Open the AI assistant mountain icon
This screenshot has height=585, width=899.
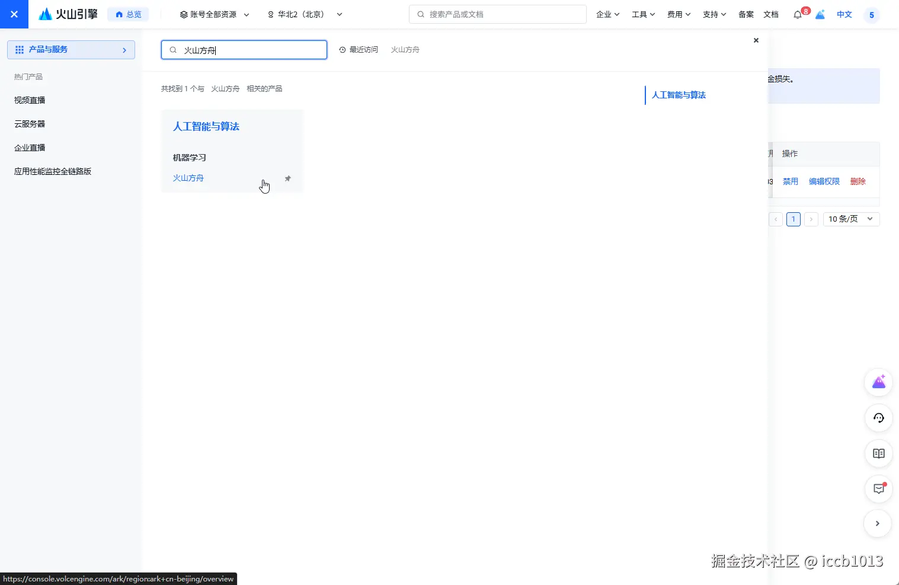click(878, 382)
